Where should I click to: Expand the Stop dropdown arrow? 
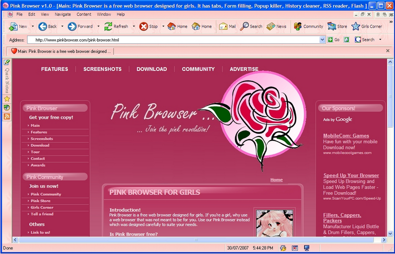tap(163, 26)
